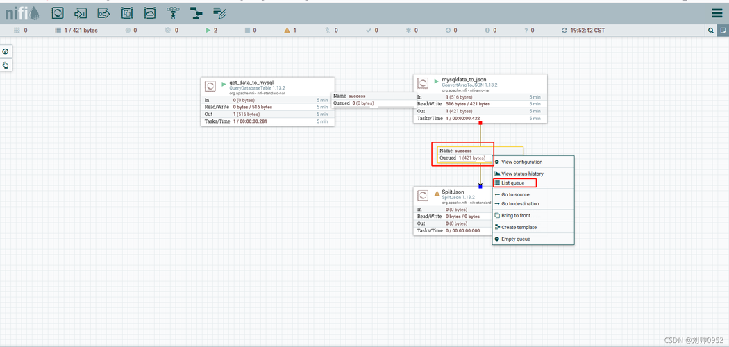
Task: Select the mysqldata_to_json processor title
Action: click(x=464, y=80)
